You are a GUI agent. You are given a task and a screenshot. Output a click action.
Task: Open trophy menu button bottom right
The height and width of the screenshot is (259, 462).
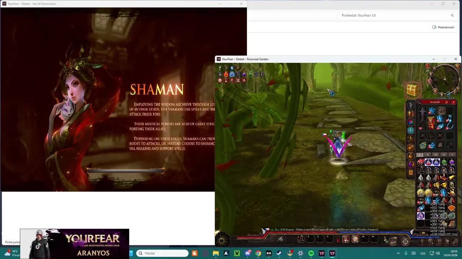point(422,242)
